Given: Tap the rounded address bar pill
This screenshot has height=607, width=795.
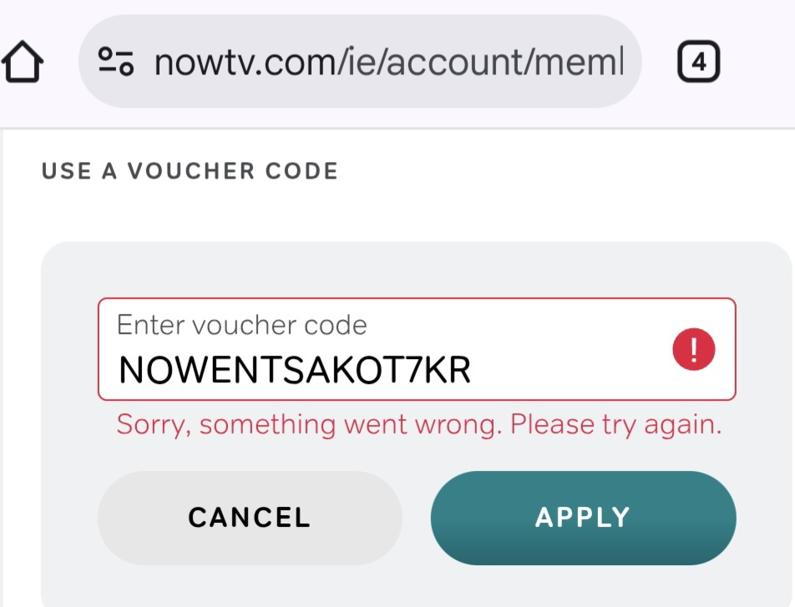Looking at the screenshot, I should coord(360,61).
